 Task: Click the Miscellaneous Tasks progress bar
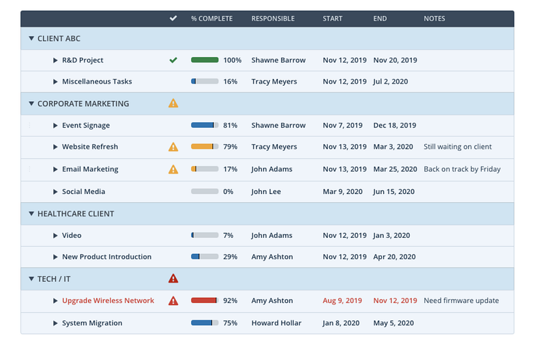pyautogui.click(x=205, y=82)
